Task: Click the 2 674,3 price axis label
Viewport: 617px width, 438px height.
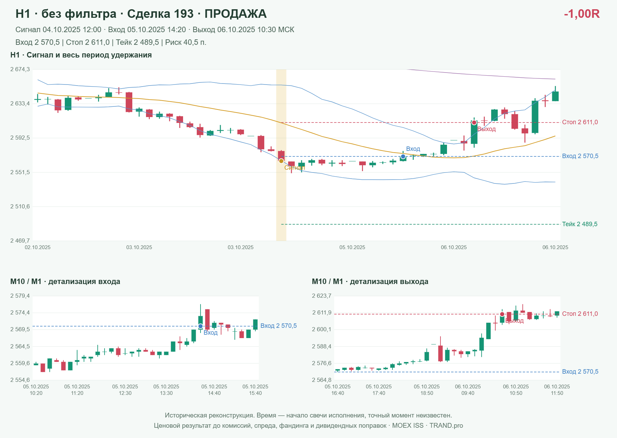Action: coord(20,69)
